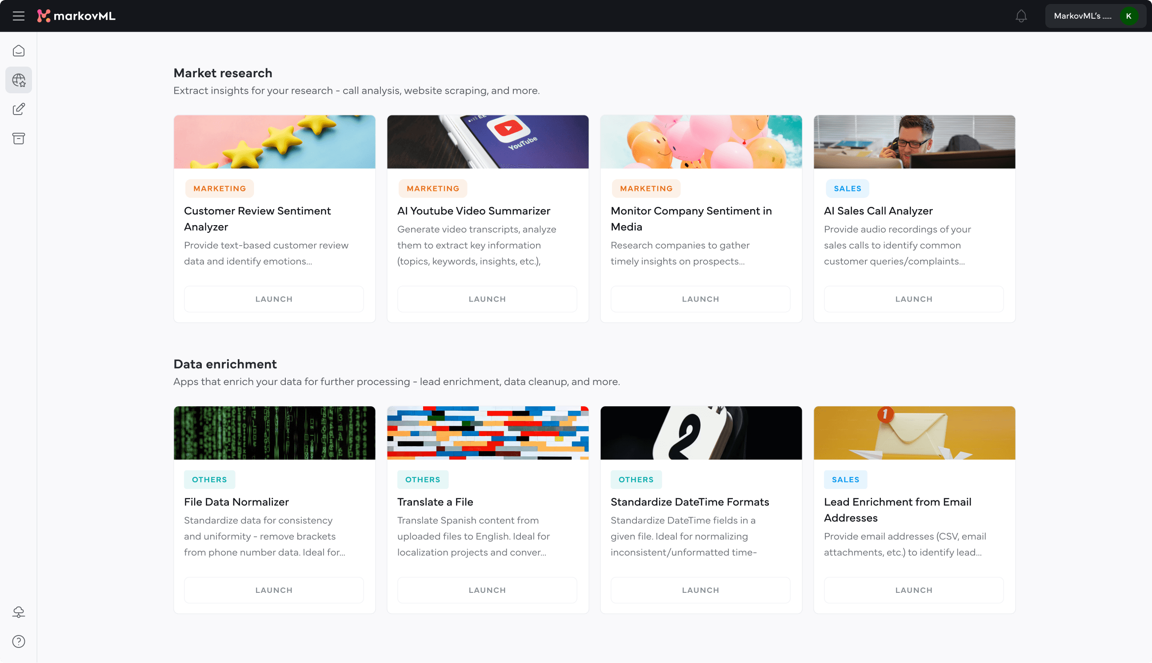
Task: Open the edit pencil sidebar icon
Action: pyautogui.click(x=19, y=109)
